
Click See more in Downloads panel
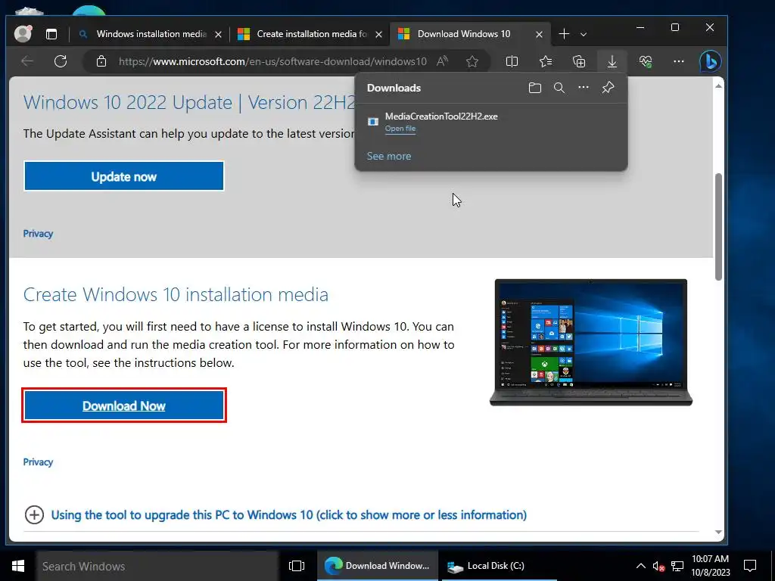click(x=389, y=156)
